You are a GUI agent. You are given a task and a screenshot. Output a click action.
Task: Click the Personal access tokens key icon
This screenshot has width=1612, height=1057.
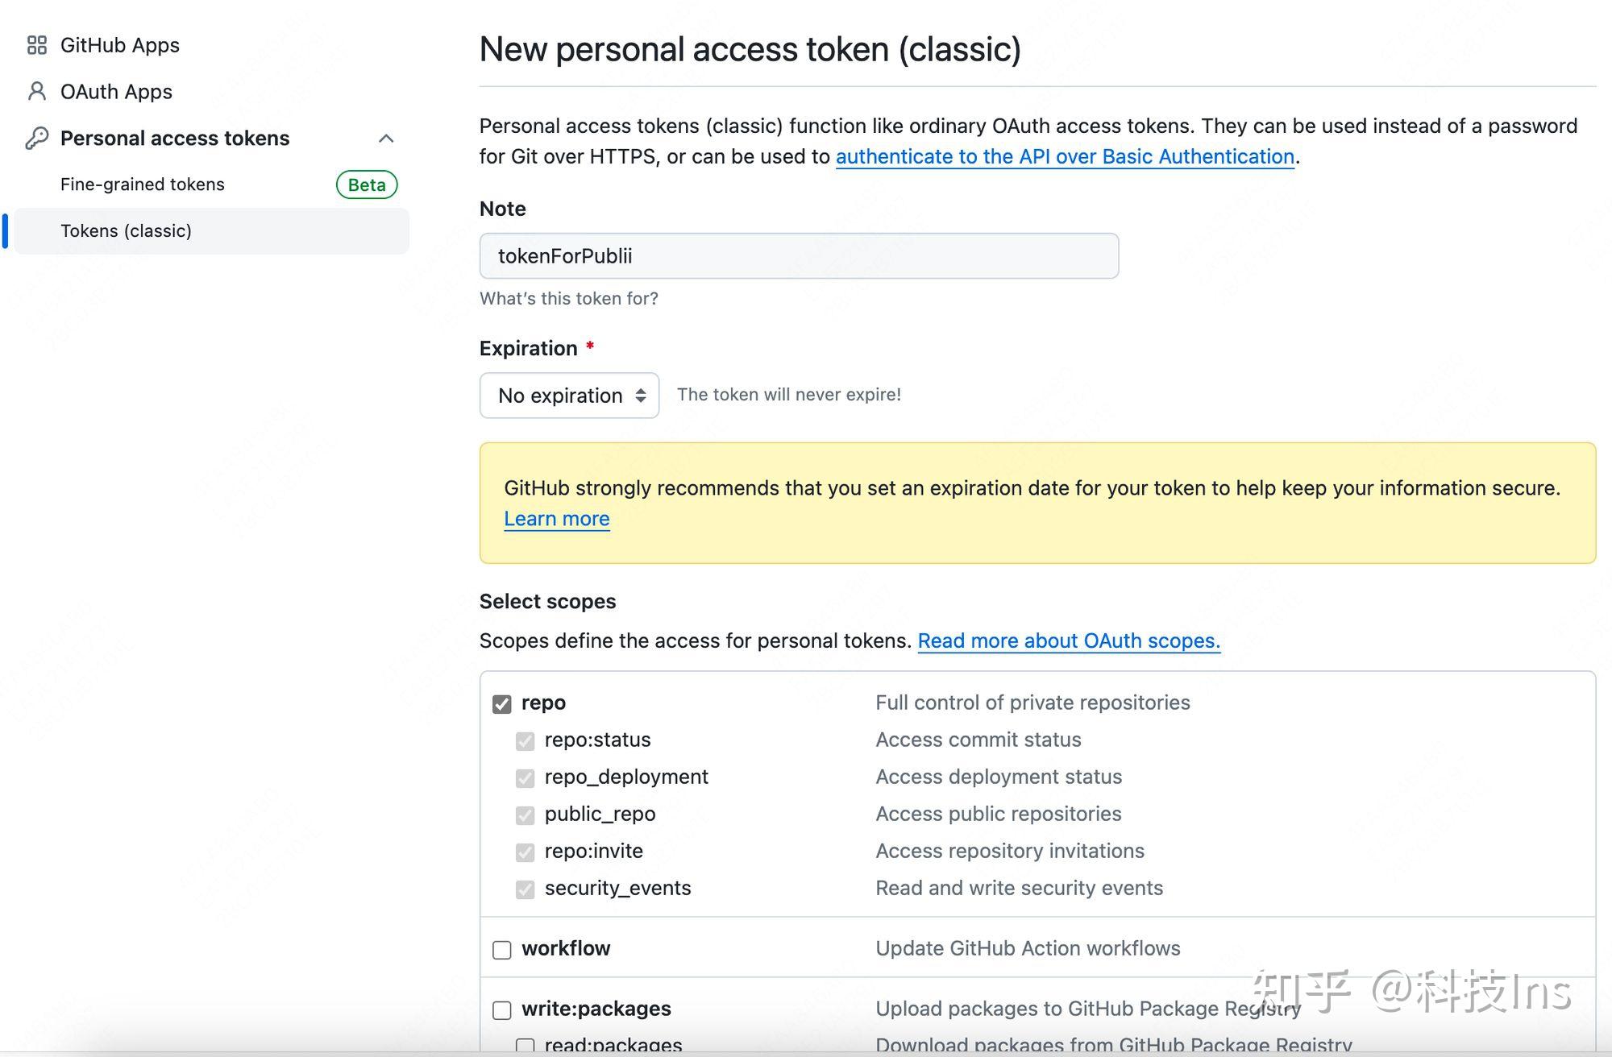click(x=37, y=138)
